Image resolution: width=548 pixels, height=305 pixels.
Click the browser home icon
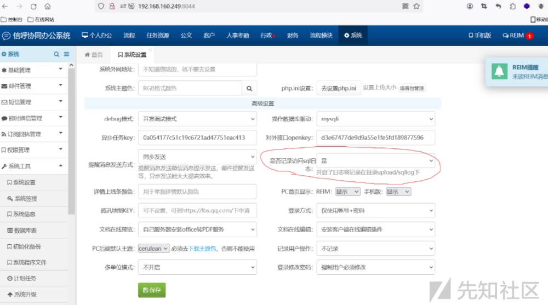[48, 7]
